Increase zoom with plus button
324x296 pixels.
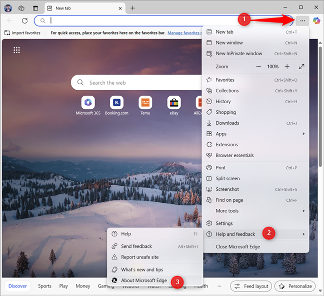point(287,67)
